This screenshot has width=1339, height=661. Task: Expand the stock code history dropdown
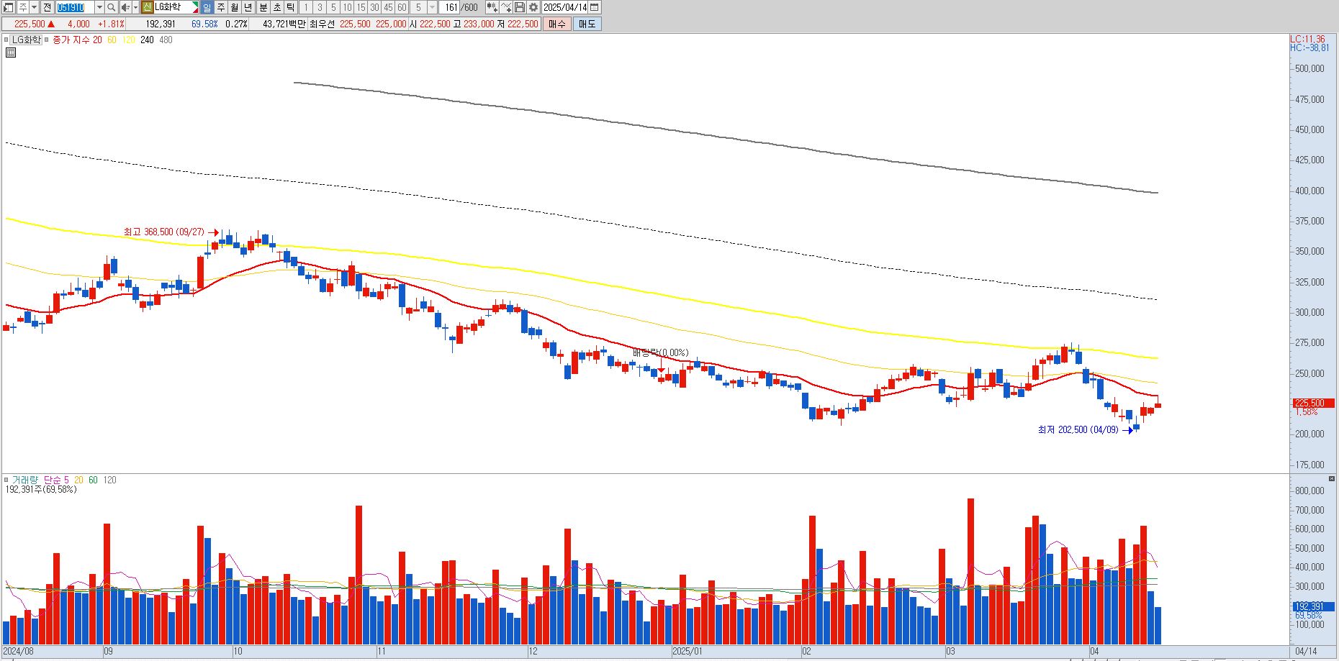(99, 7)
